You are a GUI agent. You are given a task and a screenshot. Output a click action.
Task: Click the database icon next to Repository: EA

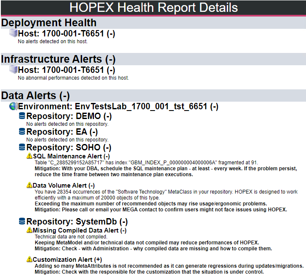coord(22,132)
